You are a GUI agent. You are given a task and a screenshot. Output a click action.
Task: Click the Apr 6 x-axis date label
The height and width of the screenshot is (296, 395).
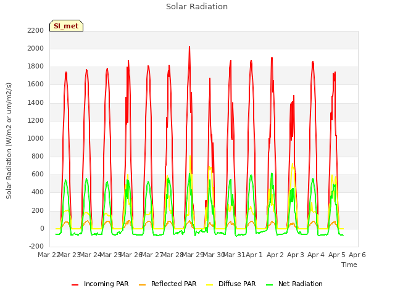[x=357, y=255]
